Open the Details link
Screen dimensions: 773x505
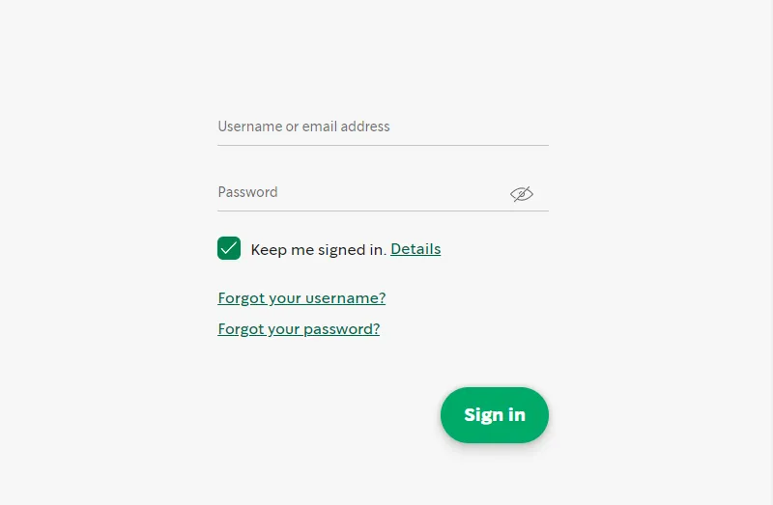pos(415,249)
